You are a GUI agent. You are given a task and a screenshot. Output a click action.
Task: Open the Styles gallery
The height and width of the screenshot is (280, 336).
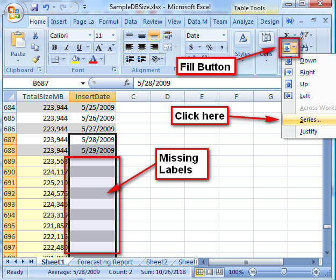(243, 46)
